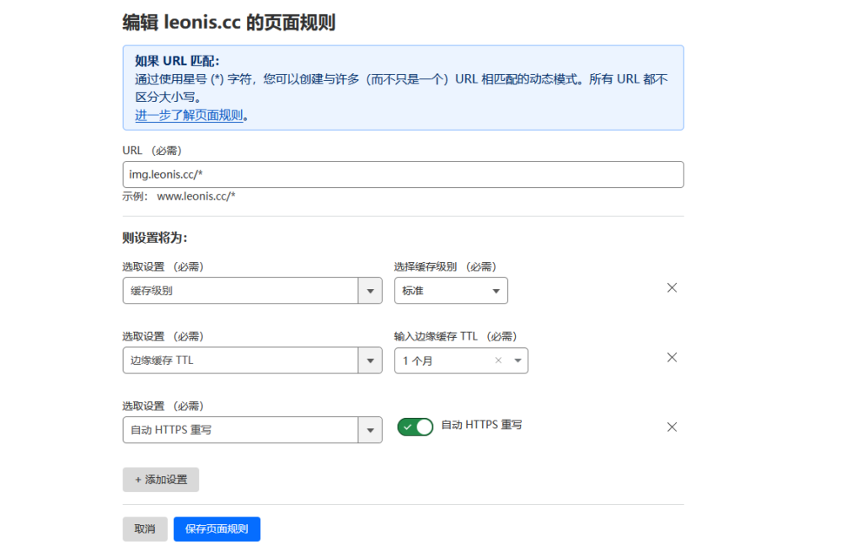Viewport: 863px width, 552px height.
Task: Open the 缓存级别 setting combo box
Action: (x=240, y=292)
